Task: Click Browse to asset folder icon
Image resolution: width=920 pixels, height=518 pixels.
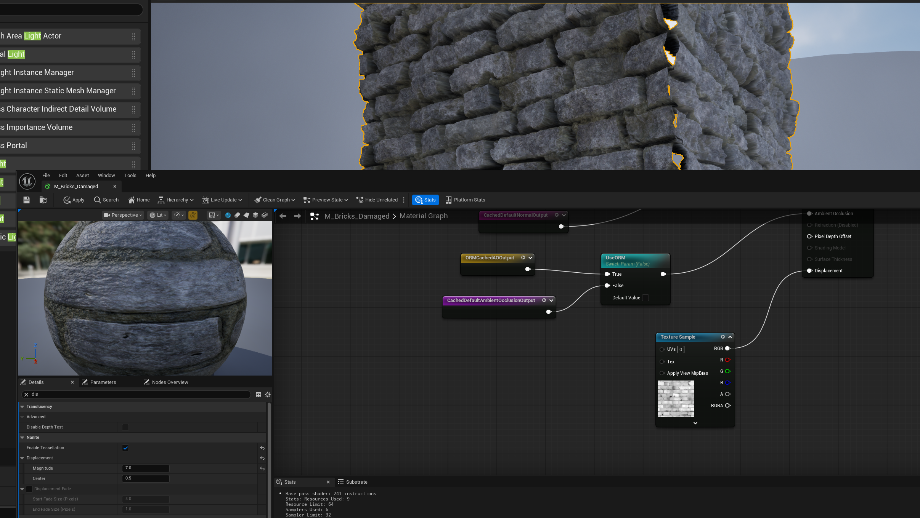Action: pyautogui.click(x=43, y=200)
